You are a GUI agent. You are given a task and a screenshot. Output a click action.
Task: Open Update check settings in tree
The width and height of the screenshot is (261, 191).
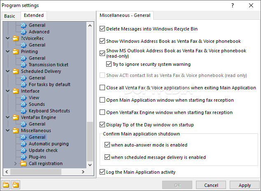[x=43, y=150]
